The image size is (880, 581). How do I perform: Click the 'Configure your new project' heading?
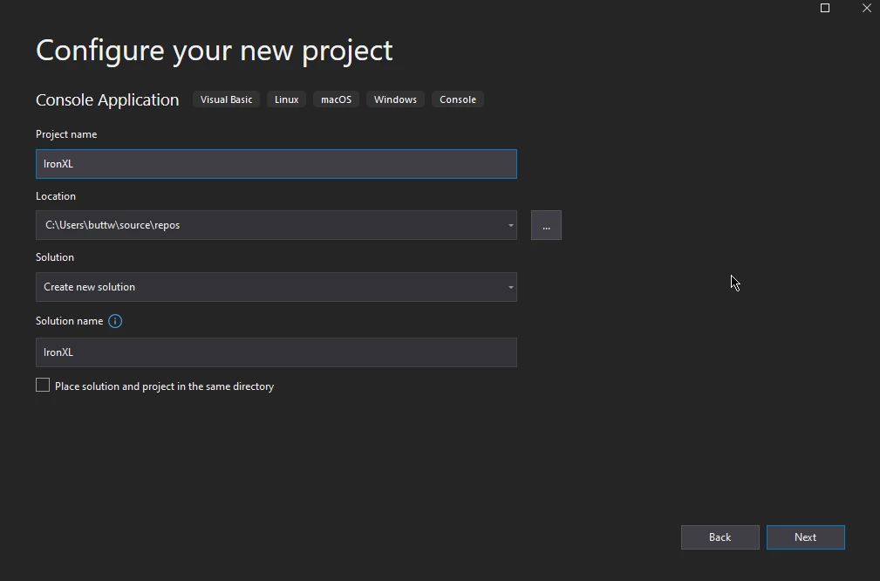214,51
